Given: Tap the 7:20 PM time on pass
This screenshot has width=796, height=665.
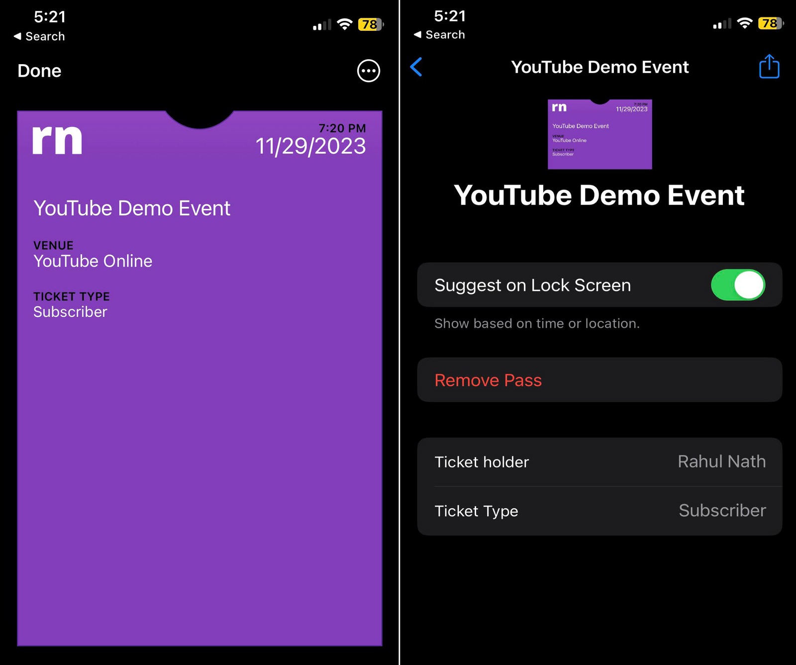Looking at the screenshot, I should [x=342, y=128].
